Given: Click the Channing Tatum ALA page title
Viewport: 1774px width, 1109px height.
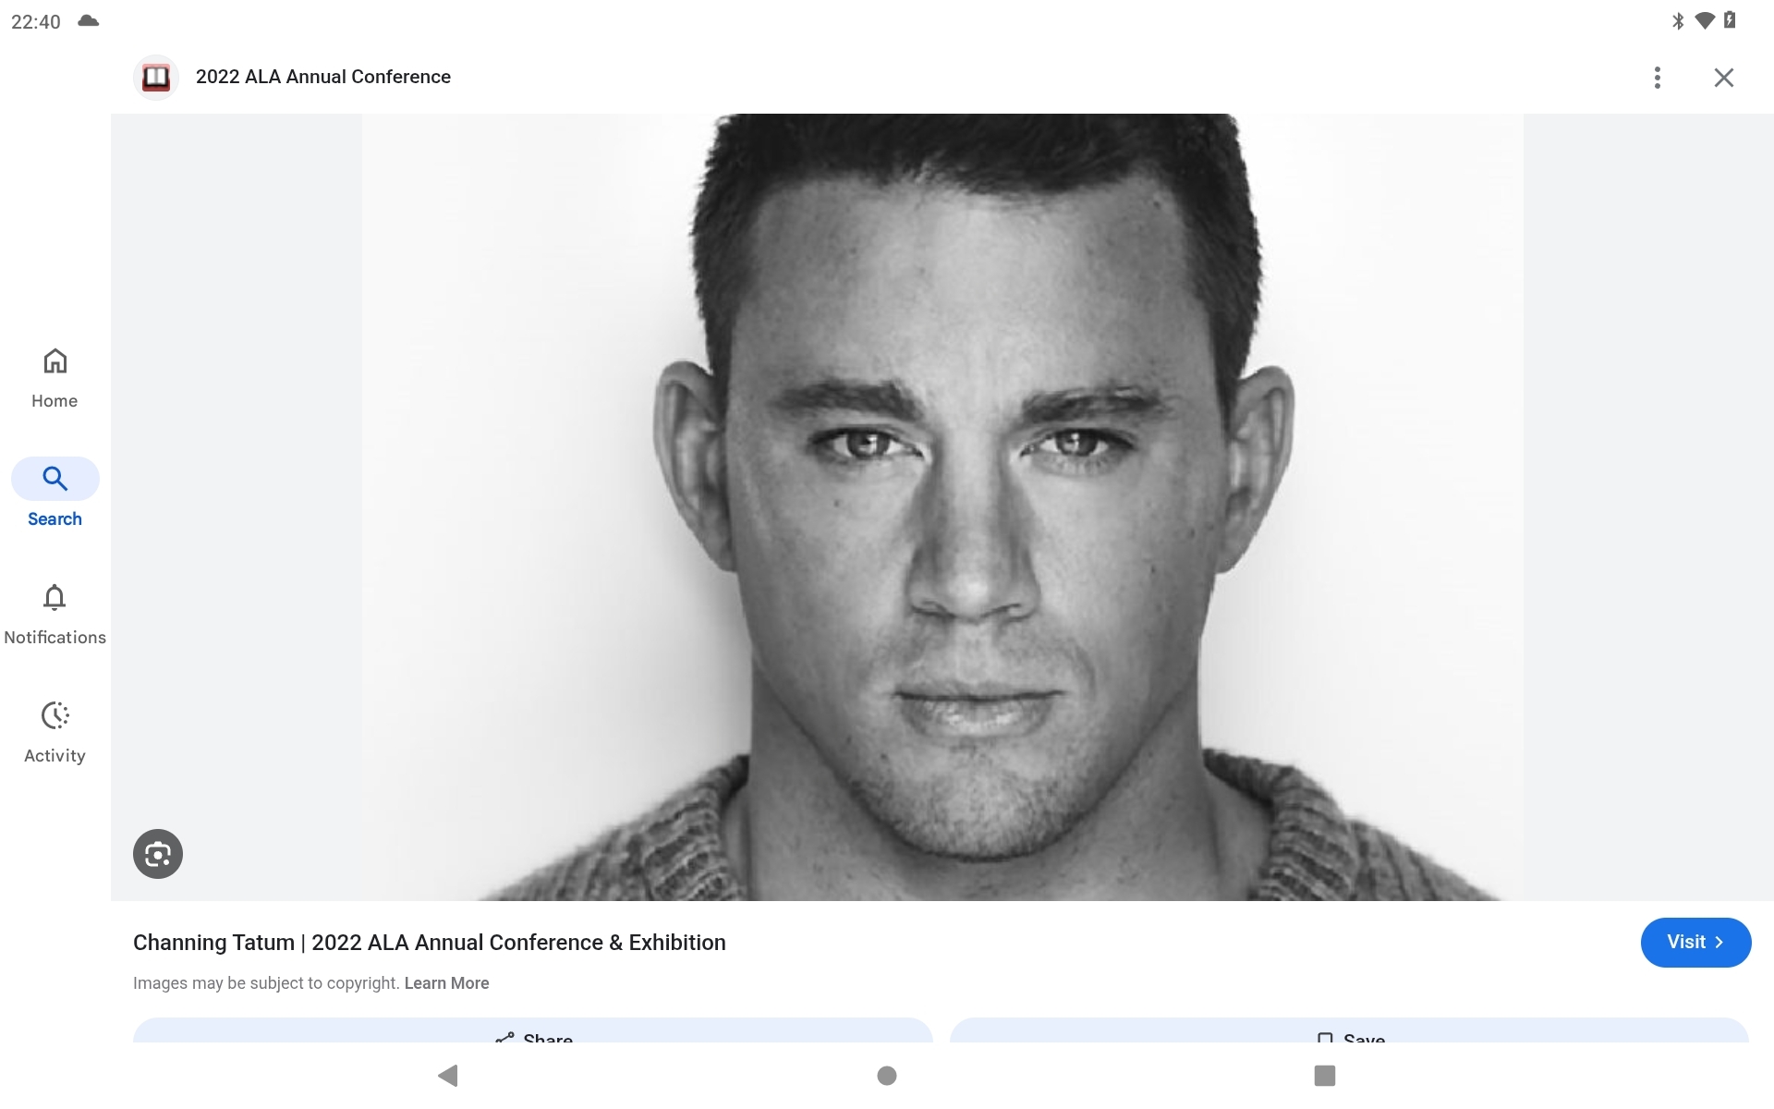Looking at the screenshot, I should tap(430, 943).
